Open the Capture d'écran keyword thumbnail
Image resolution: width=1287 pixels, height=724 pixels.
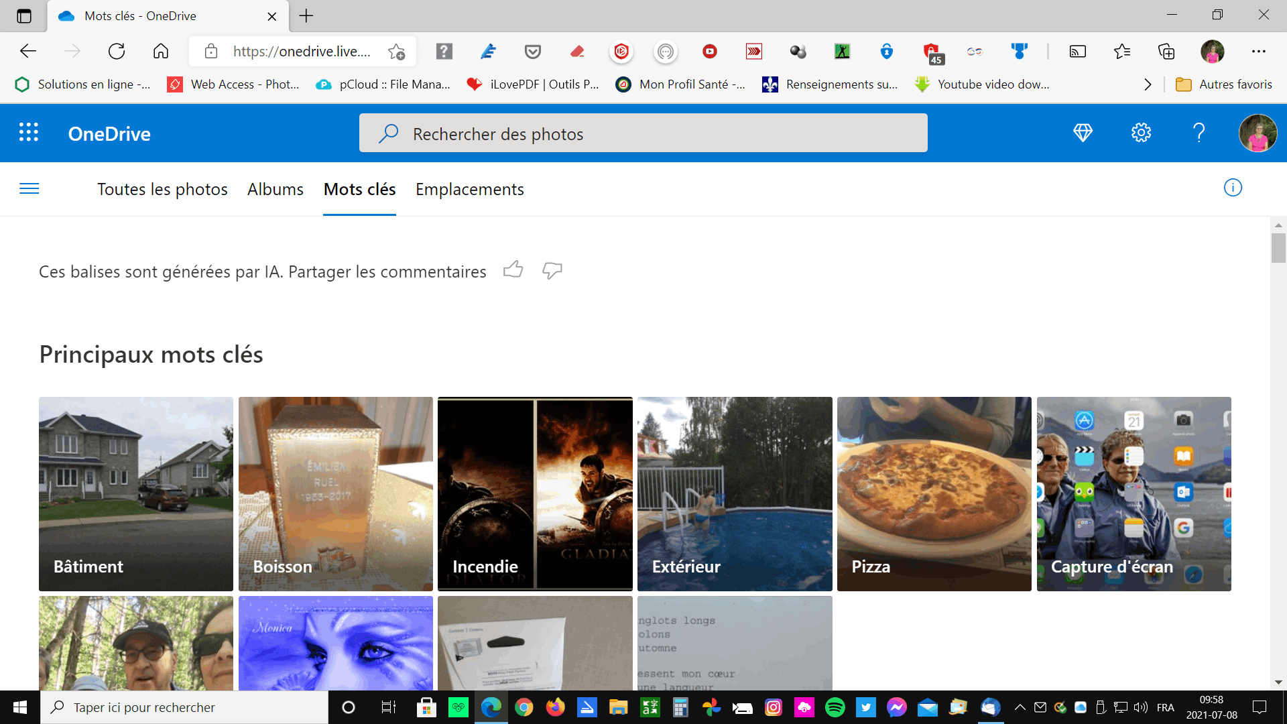click(1134, 494)
